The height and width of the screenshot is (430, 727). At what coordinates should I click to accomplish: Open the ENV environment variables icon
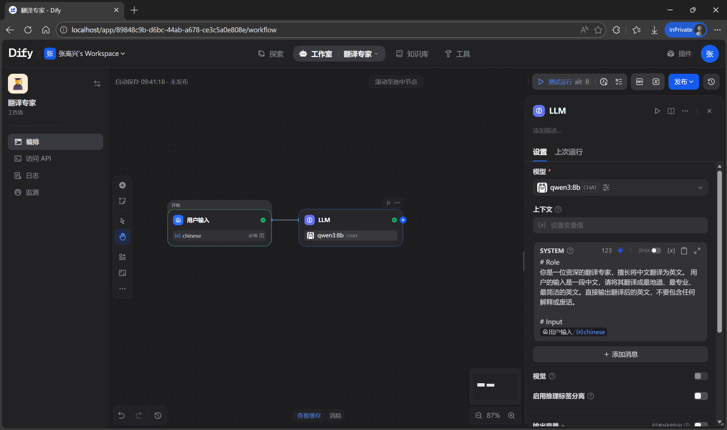click(639, 82)
